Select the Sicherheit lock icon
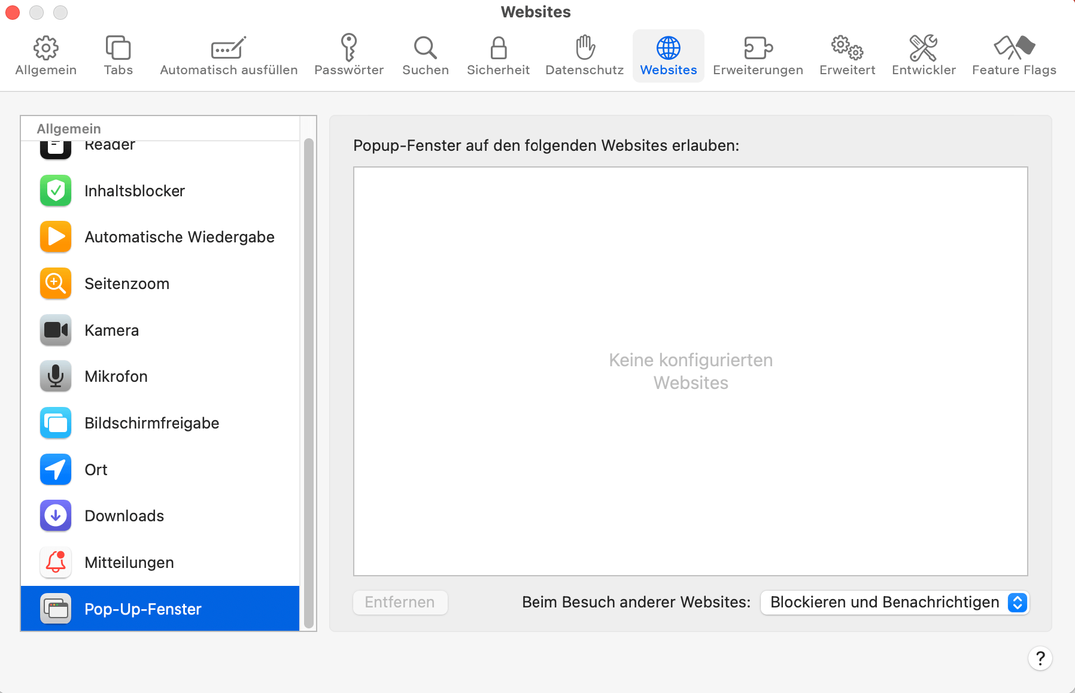Image resolution: width=1075 pixels, height=693 pixels. pyautogui.click(x=498, y=54)
